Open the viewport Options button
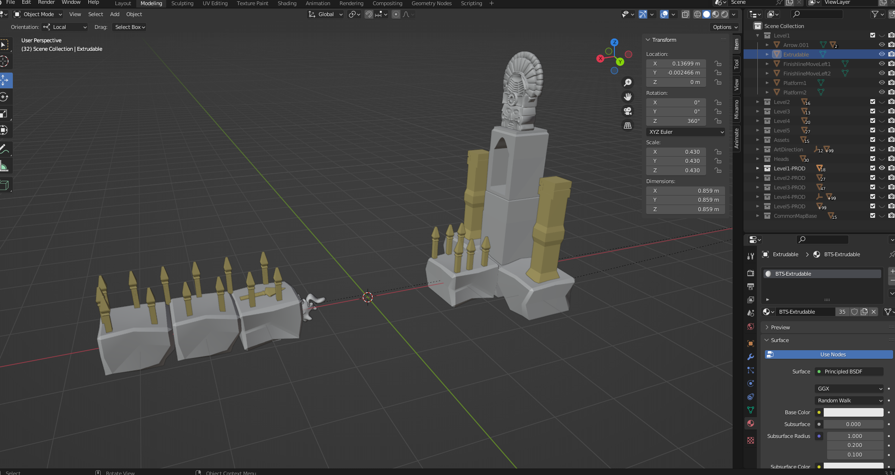 pos(725,27)
